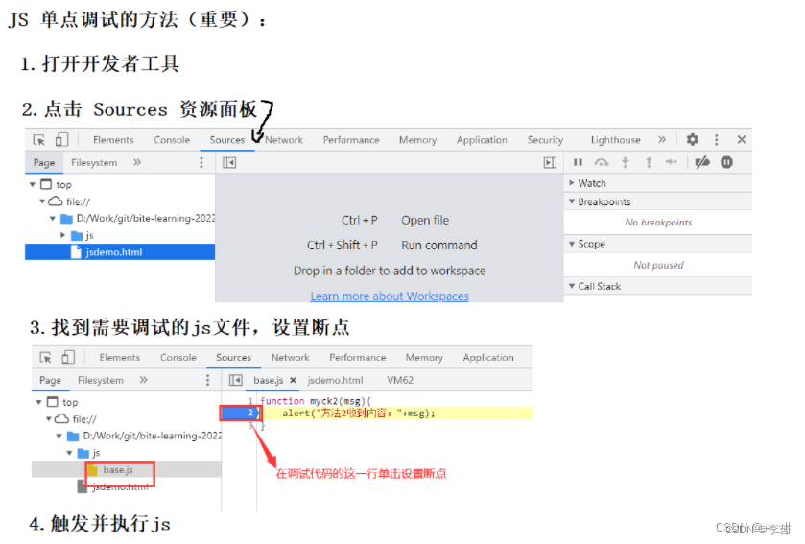This screenshot has width=805, height=544.
Task: Open Memory tab in the Lighthouse DevTools panel
Action: [418, 139]
